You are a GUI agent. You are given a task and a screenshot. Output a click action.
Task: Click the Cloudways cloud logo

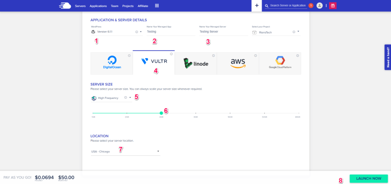point(65,6)
